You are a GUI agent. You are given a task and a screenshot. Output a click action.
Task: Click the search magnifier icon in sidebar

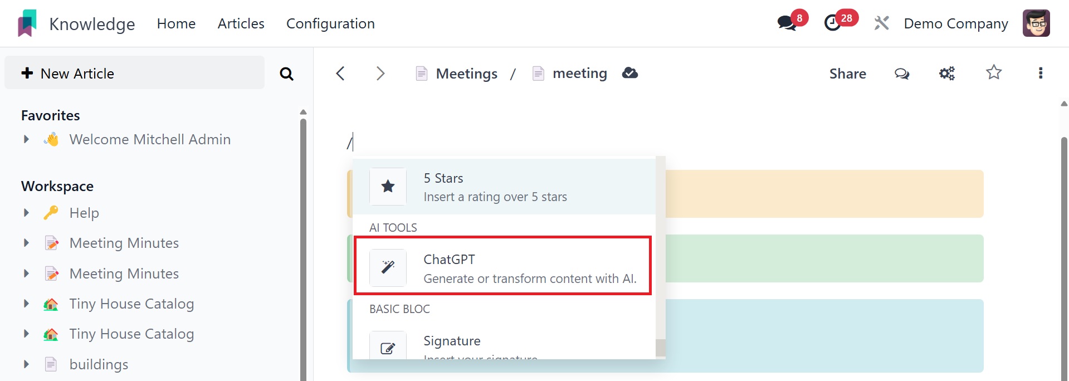coord(286,74)
